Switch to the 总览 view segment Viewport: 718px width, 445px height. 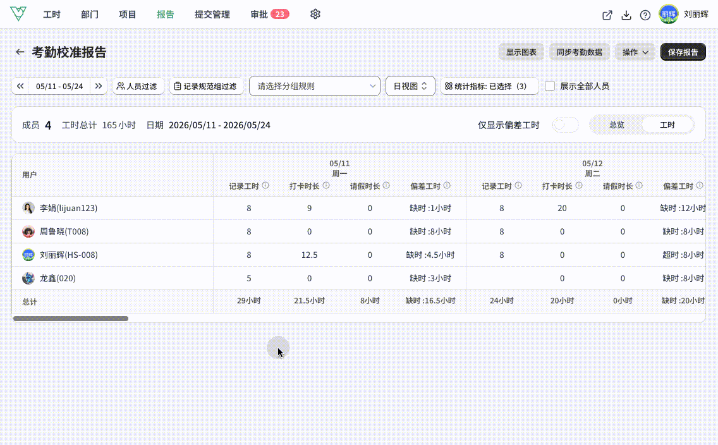click(616, 125)
